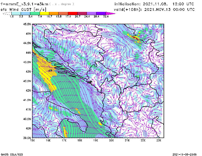Viewport: 202px width, 156px height.
Task: Click the '17E' longitude label
Action: click(x=64, y=140)
